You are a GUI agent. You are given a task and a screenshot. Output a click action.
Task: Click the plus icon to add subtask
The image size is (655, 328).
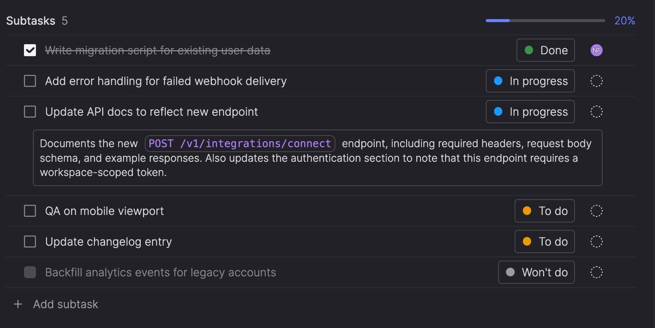(18, 304)
